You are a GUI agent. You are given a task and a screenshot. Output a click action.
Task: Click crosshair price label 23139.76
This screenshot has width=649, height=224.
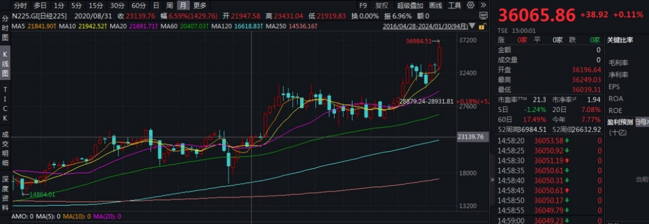pos(472,137)
